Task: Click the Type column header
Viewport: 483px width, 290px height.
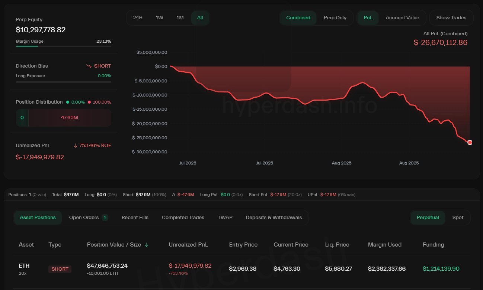Action: [55, 245]
